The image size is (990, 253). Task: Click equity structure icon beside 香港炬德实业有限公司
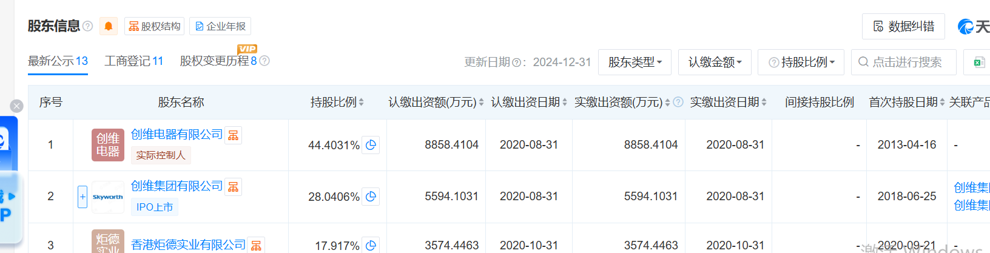257,245
